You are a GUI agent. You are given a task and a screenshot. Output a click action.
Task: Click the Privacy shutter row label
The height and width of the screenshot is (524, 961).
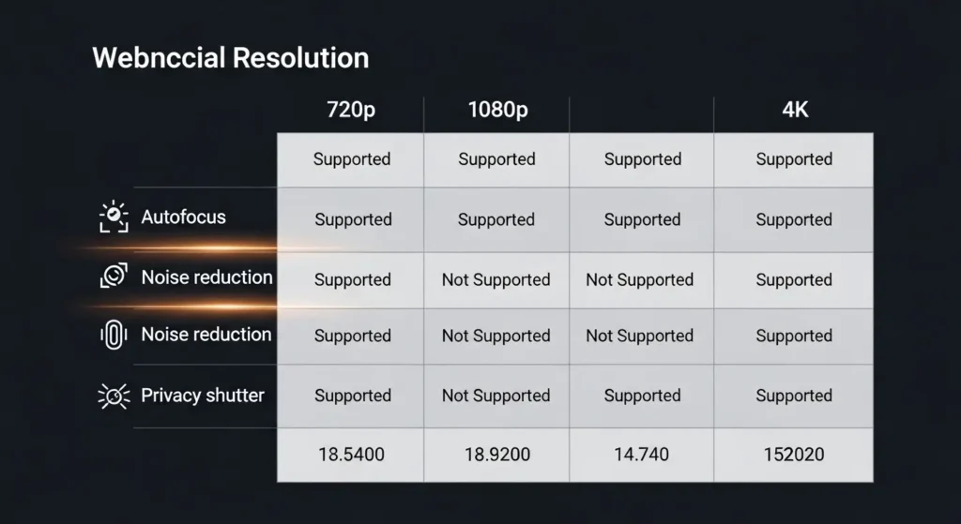(202, 396)
